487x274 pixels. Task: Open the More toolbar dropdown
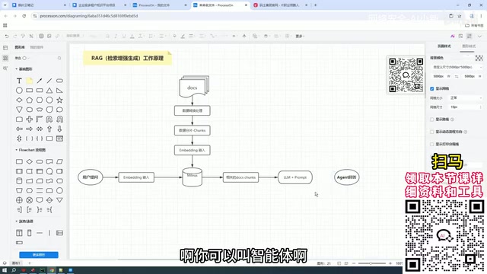[x=300, y=37]
